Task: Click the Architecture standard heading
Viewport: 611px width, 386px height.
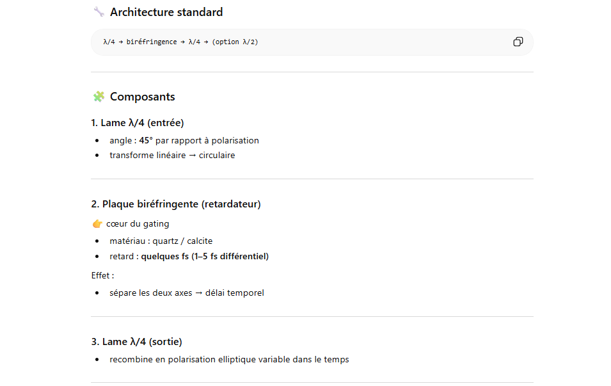Action: [166, 12]
